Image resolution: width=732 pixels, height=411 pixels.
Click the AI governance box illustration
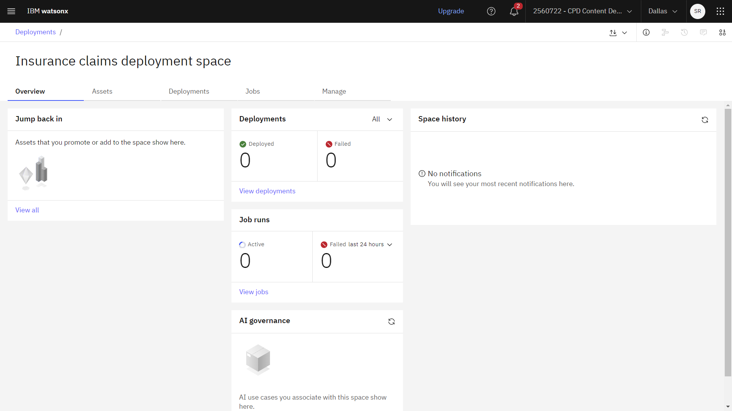pyautogui.click(x=258, y=360)
